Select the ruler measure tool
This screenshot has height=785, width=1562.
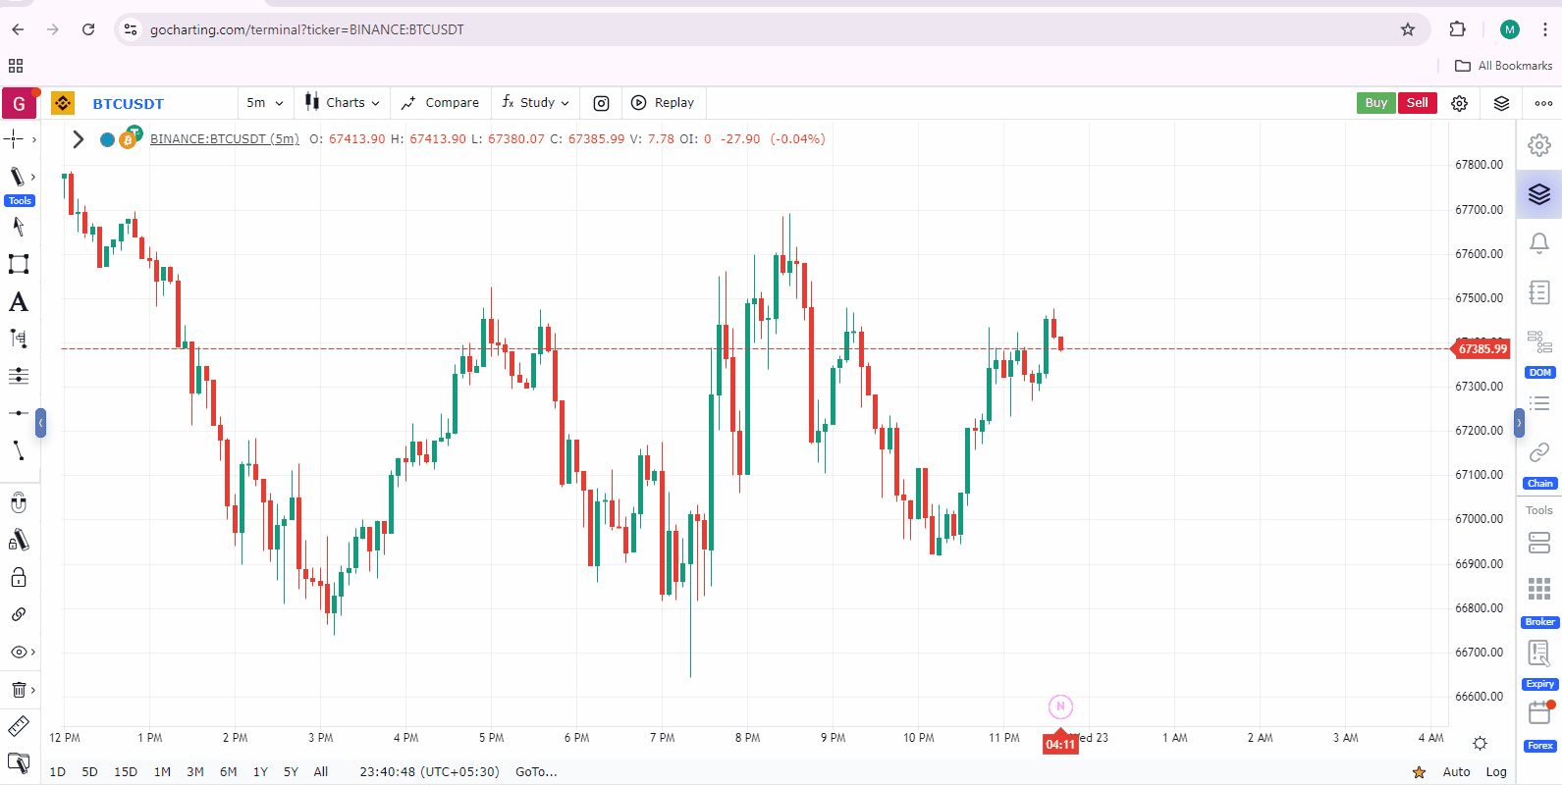[x=19, y=726]
